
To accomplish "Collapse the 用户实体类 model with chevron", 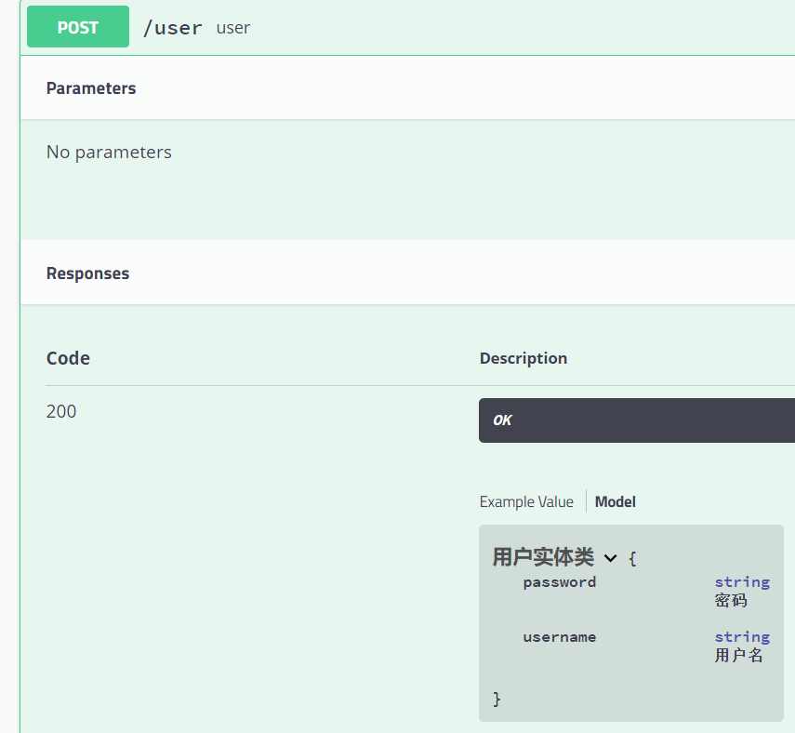I will click(x=611, y=558).
